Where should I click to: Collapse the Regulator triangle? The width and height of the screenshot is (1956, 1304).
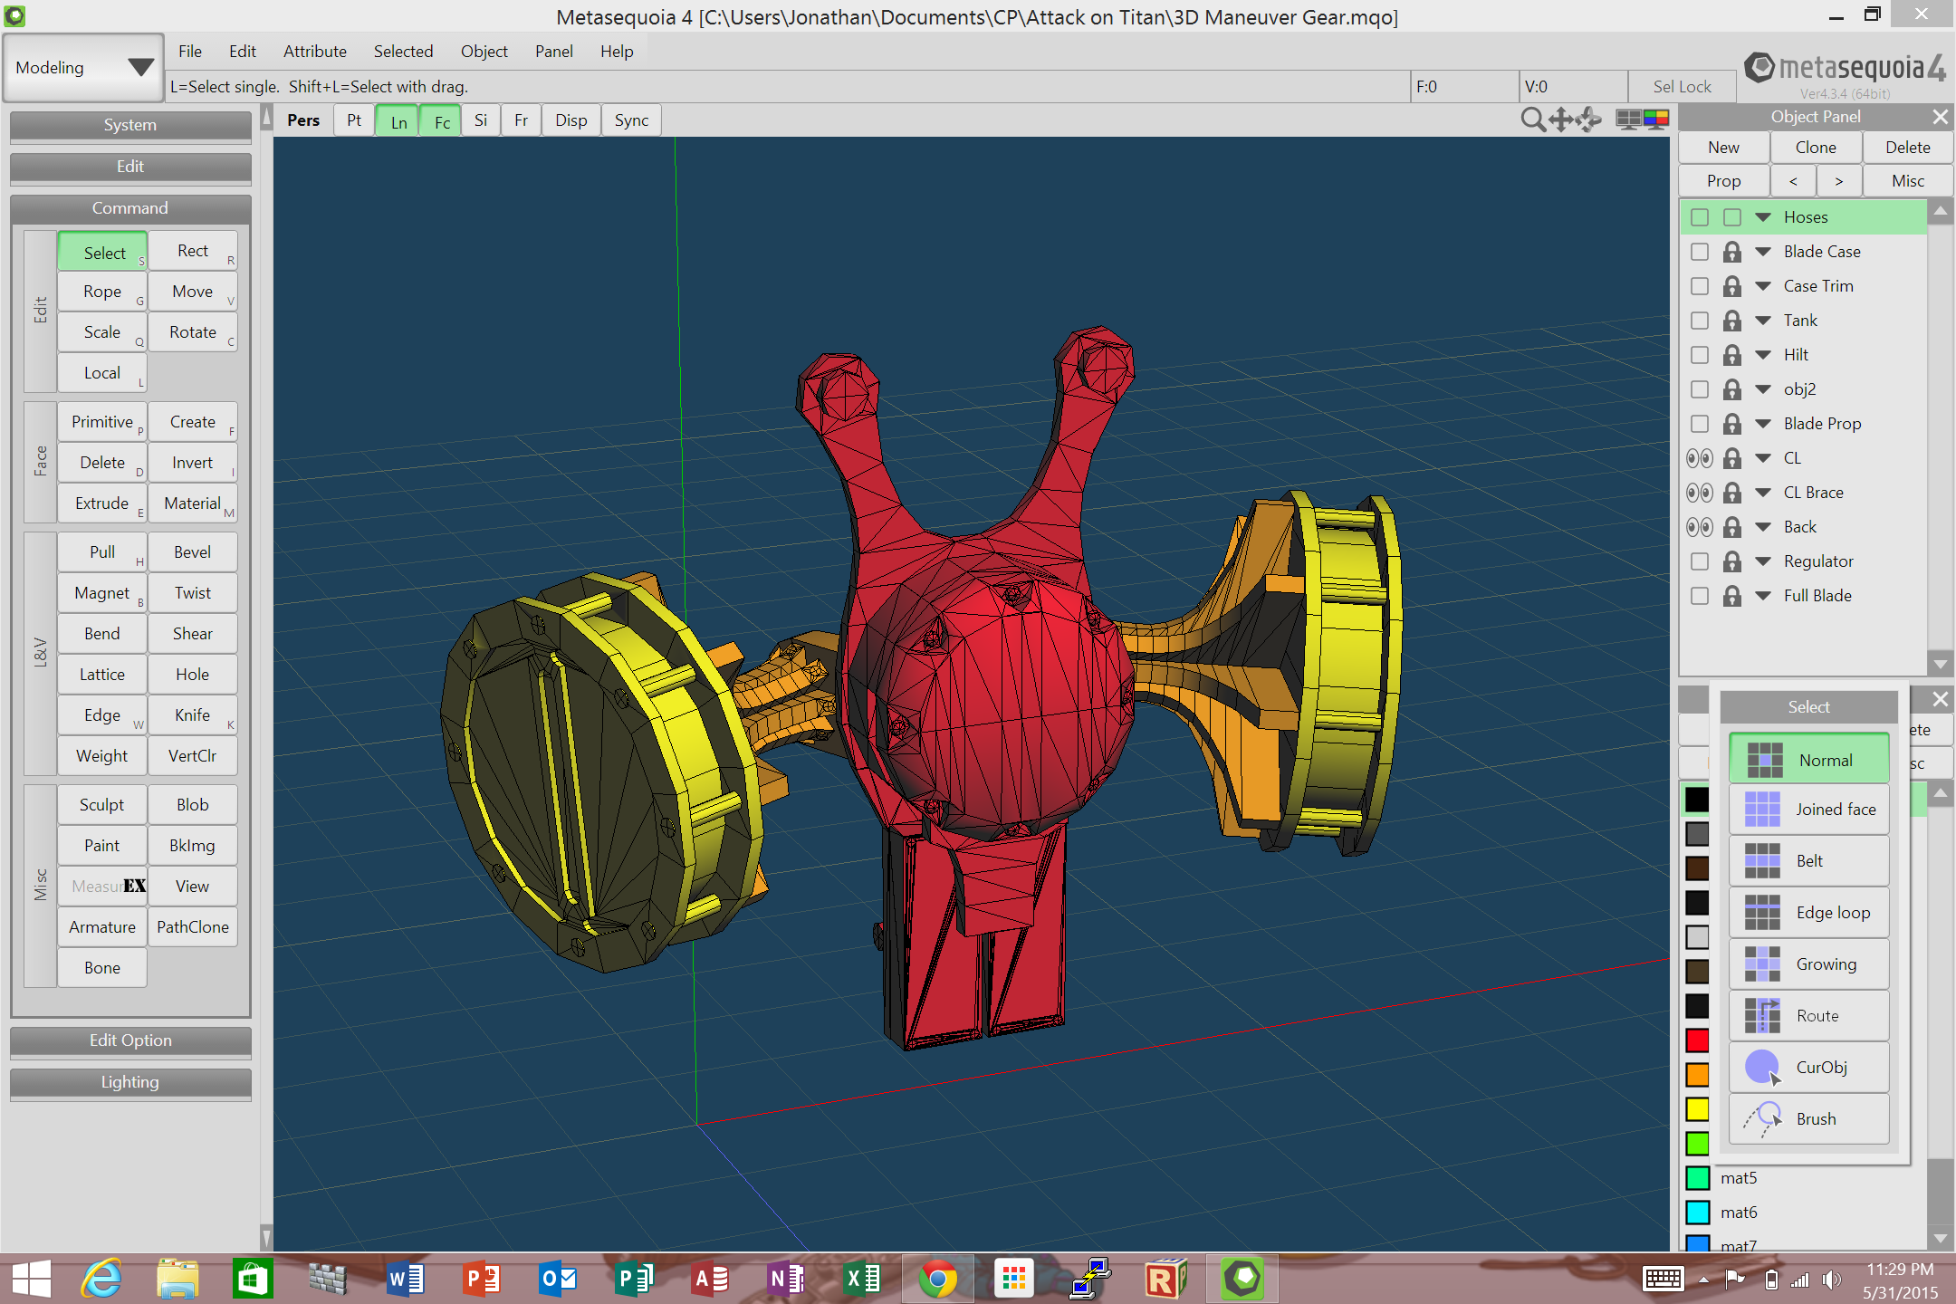tap(1763, 561)
